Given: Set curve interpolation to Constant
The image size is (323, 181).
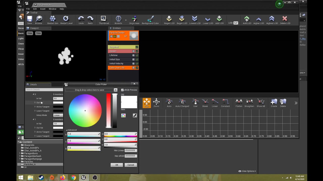Looking at the screenshot, I should [225, 103].
